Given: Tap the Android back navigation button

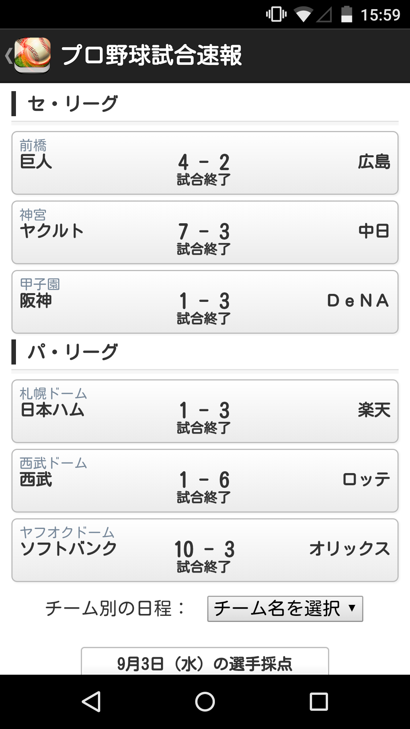Looking at the screenshot, I should [x=91, y=701].
